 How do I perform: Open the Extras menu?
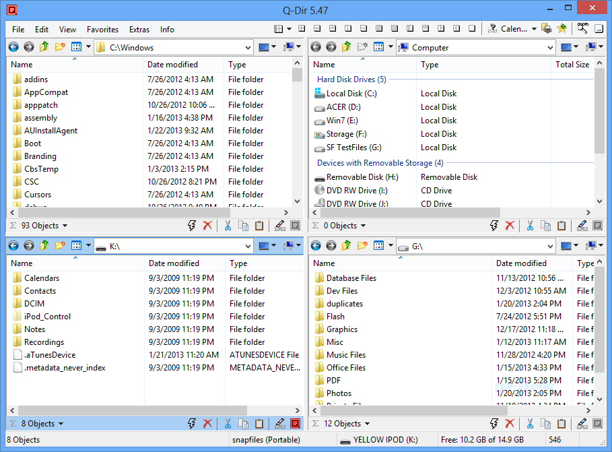click(x=139, y=30)
